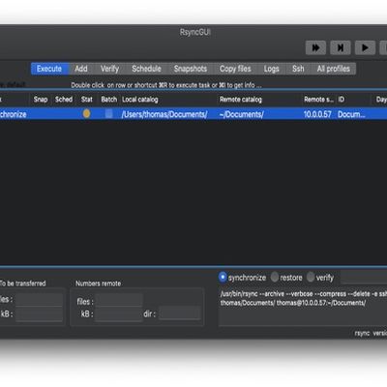
Task: Click the Numbers remote files field
Action: pyautogui.click(x=119, y=300)
